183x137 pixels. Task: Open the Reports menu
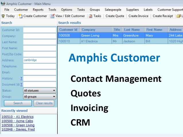click(38, 10)
